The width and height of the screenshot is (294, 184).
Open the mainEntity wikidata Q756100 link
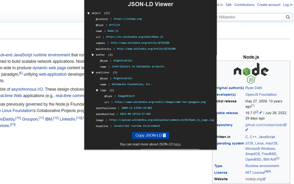pyautogui.click(x=146, y=49)
